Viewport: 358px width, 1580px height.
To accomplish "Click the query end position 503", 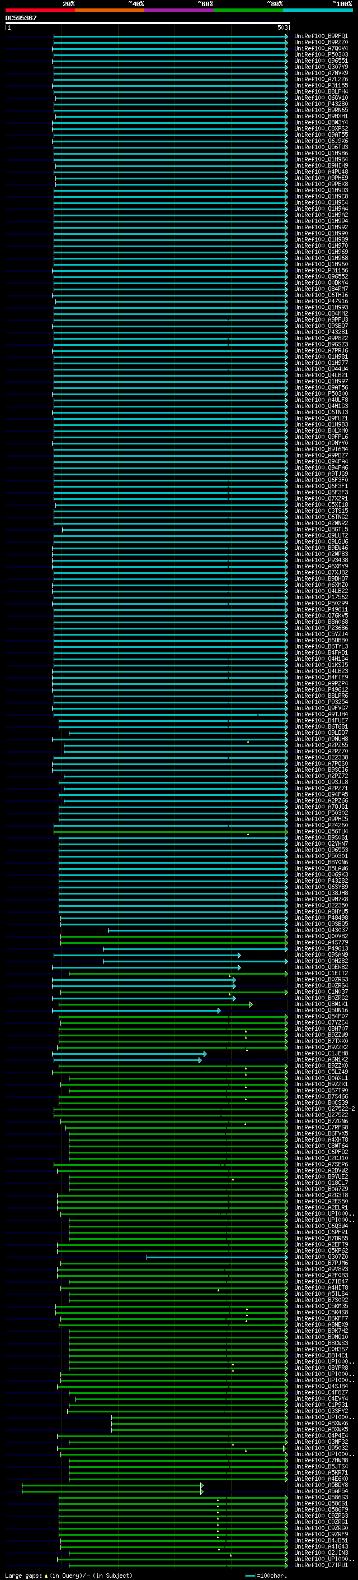I will (x=282, y=27).
